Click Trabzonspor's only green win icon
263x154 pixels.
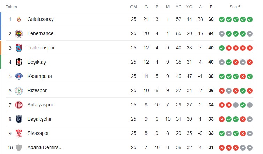[222, 48]
